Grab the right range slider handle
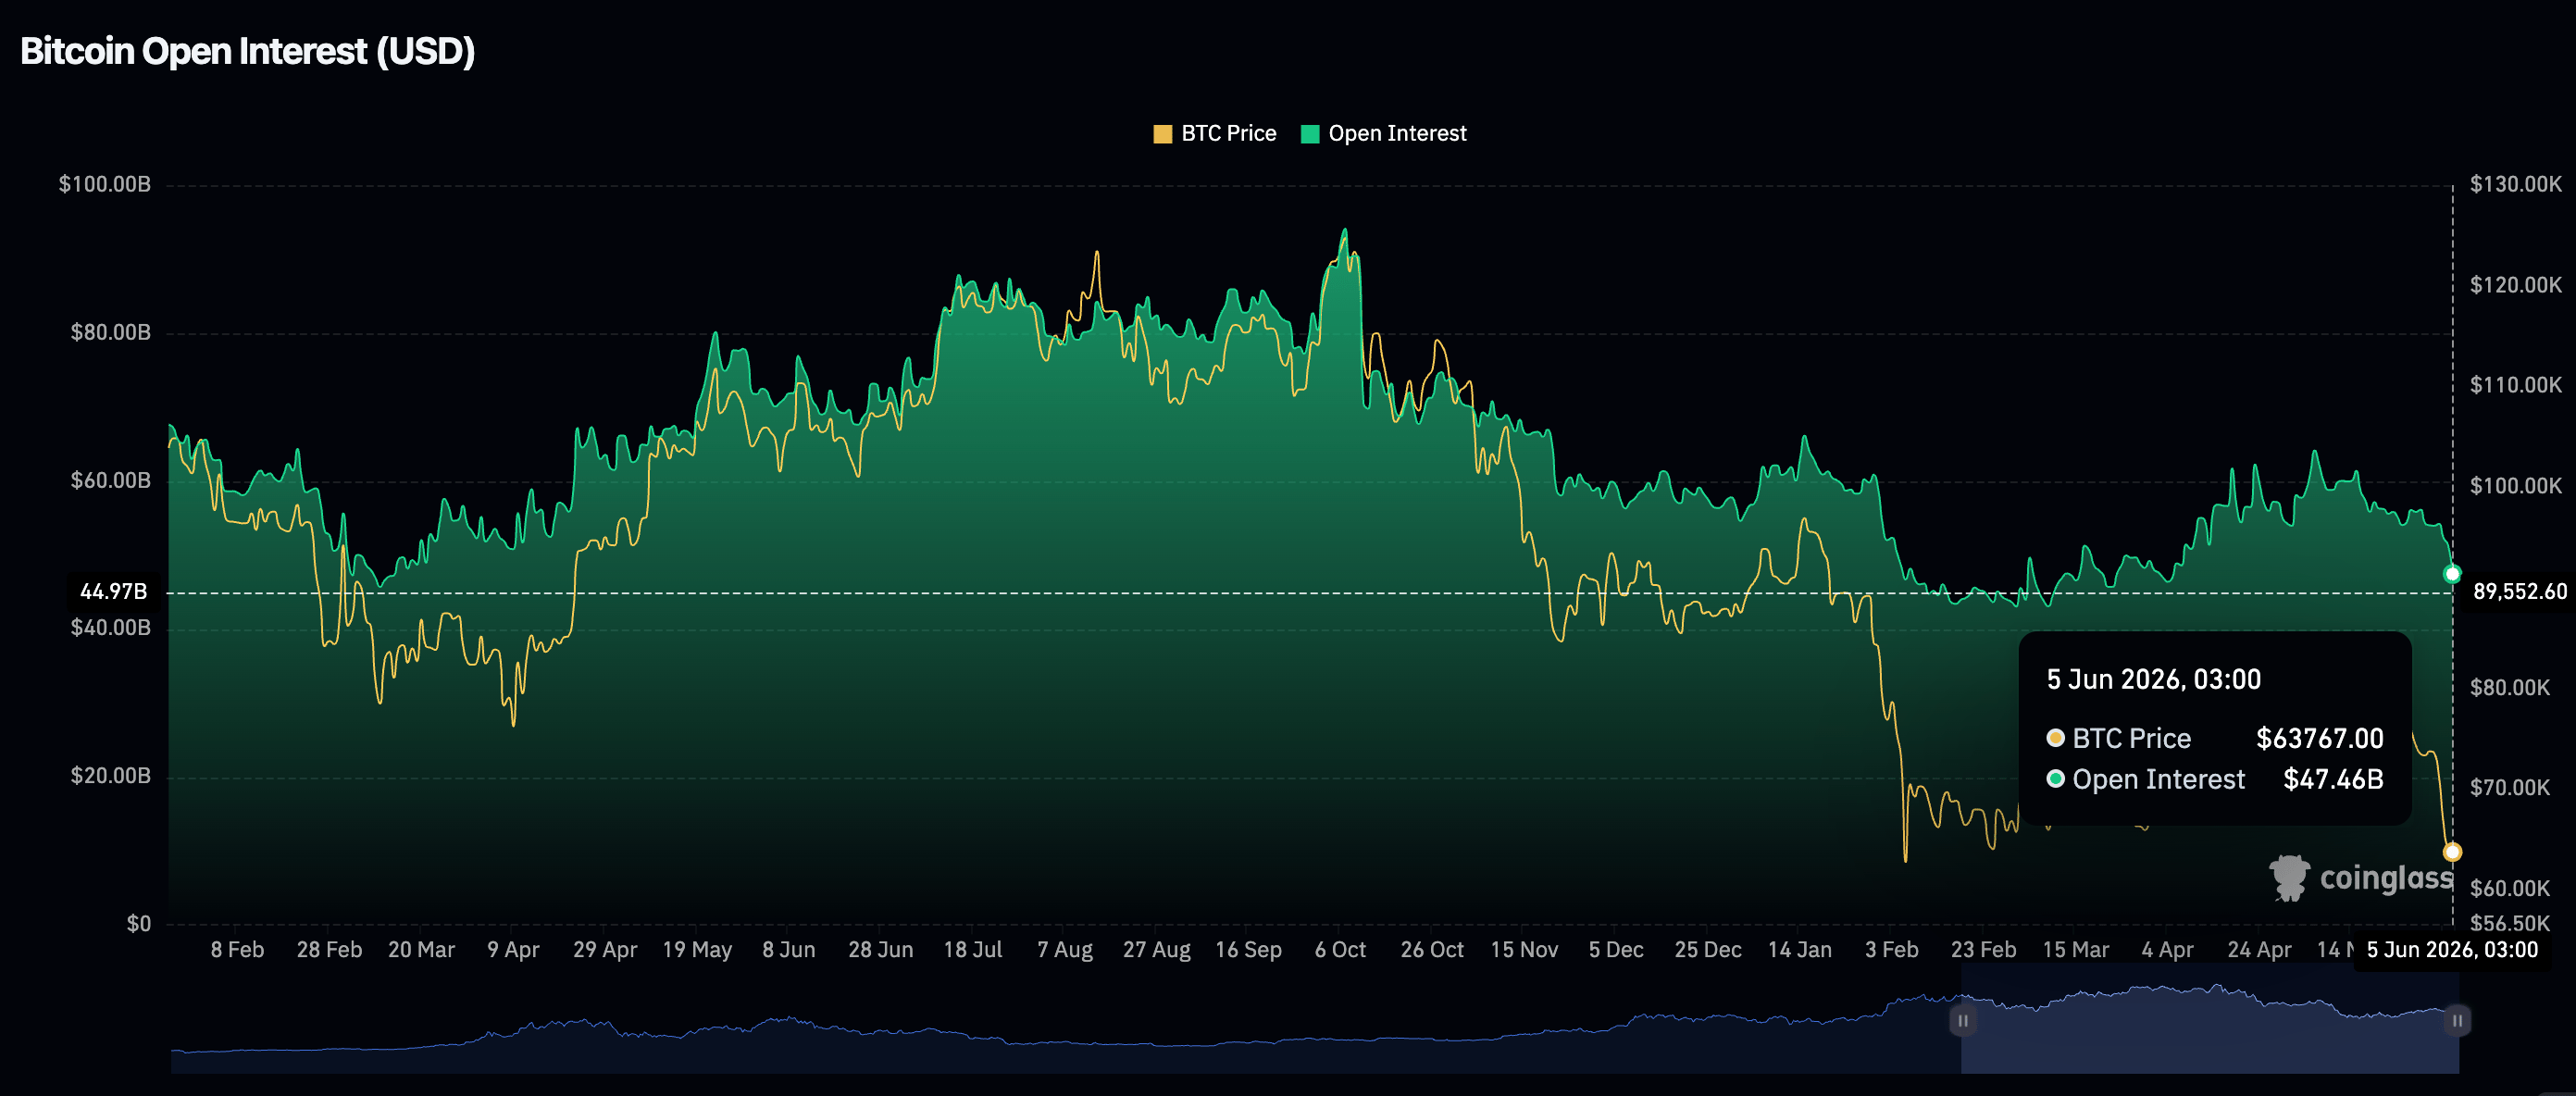Viewport: 2576px width, 1096px height. [x=2457, y=1020]
